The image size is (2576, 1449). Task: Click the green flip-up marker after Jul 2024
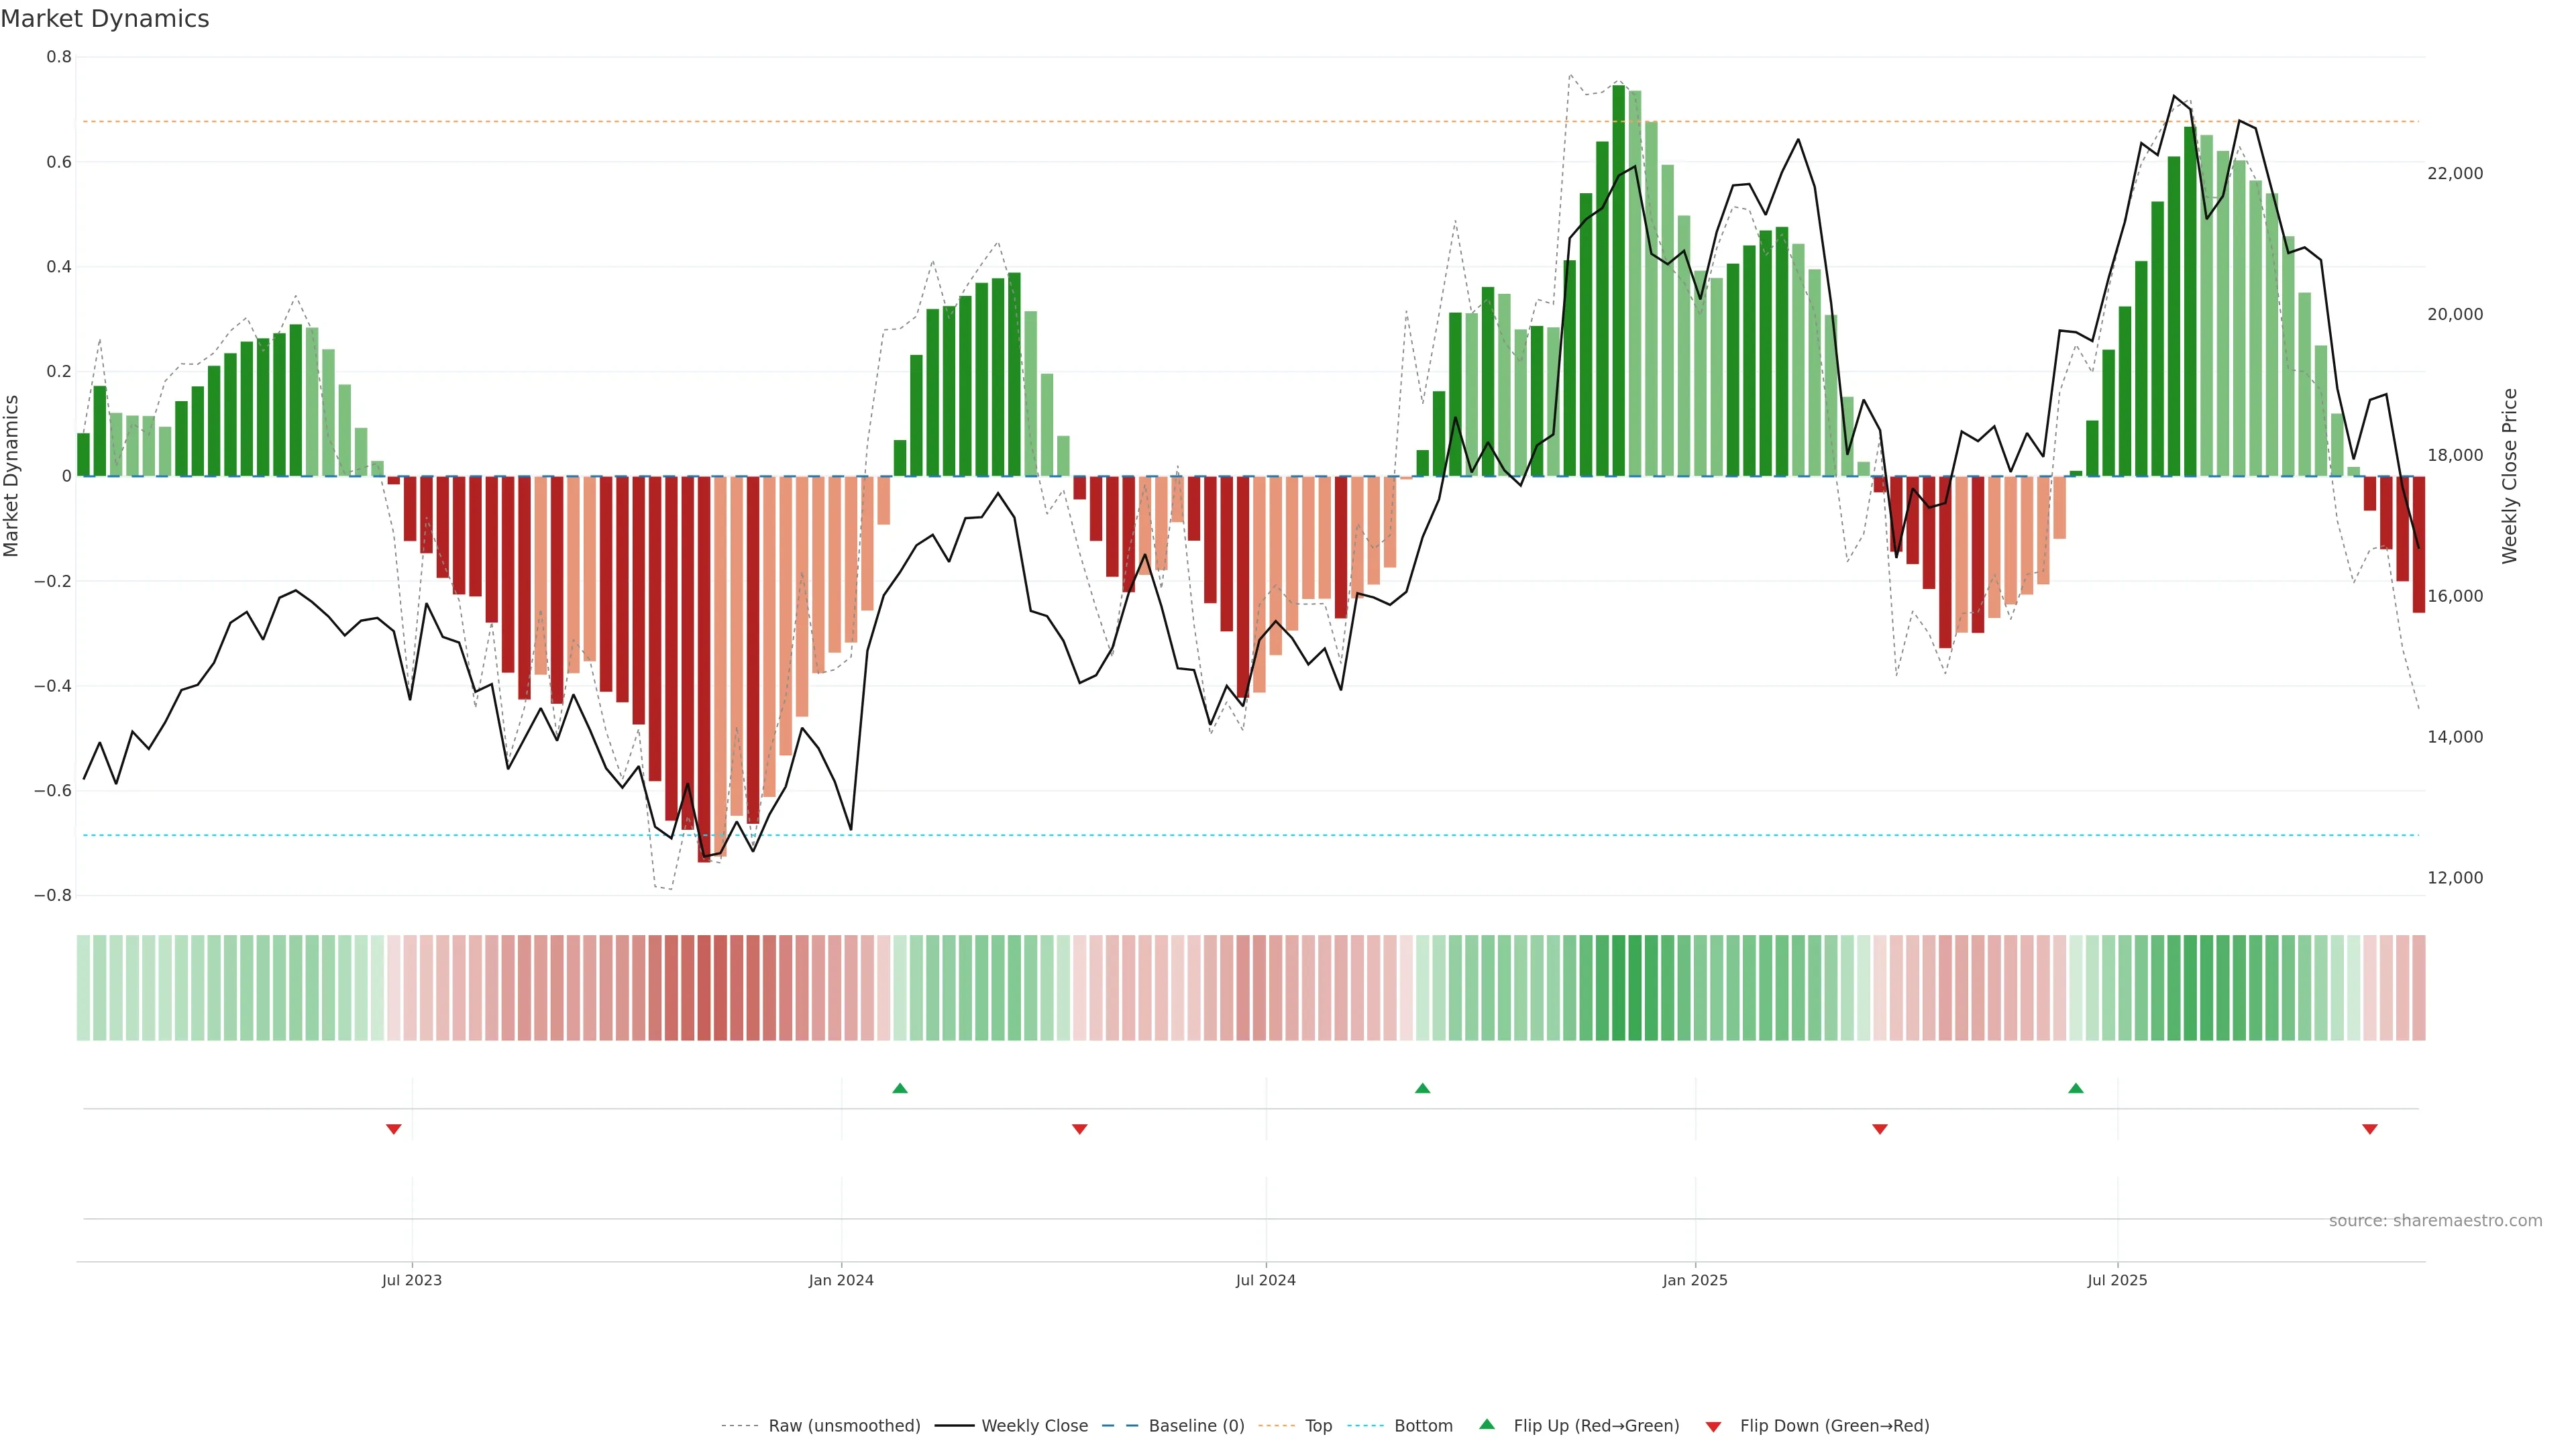pyautogui.click(x=1422, y=1088)
